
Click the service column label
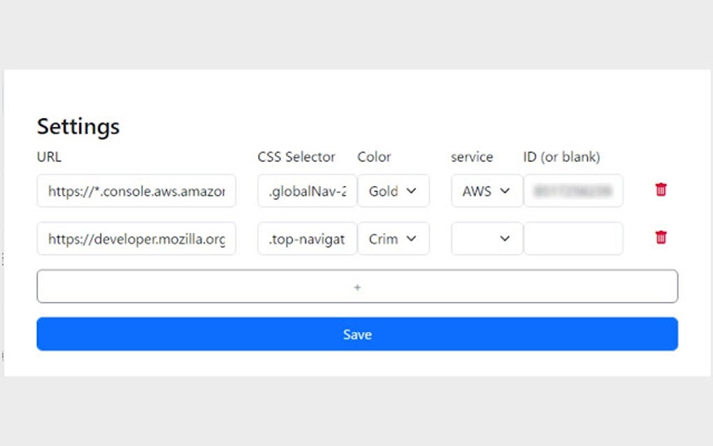tap(472, 157)
